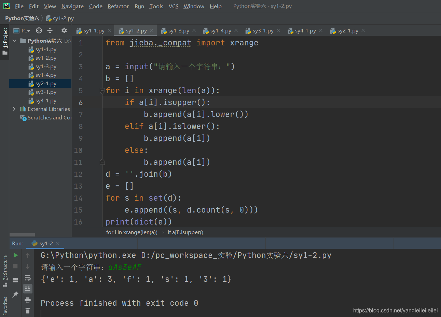Close the sy1-2.py editor tab
This screenshot has width=441, height=317.
tap(152, 30)
